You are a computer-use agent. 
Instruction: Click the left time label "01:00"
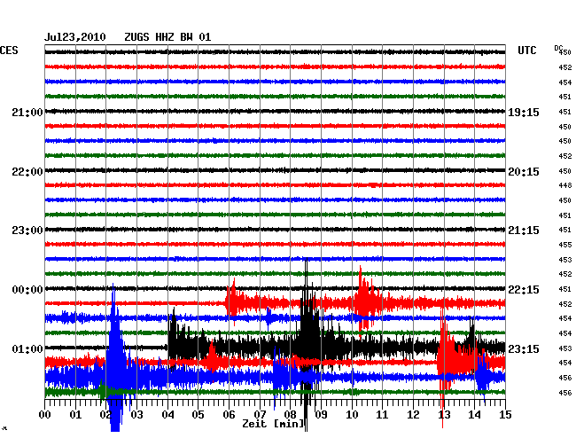[x=27, y=348]
